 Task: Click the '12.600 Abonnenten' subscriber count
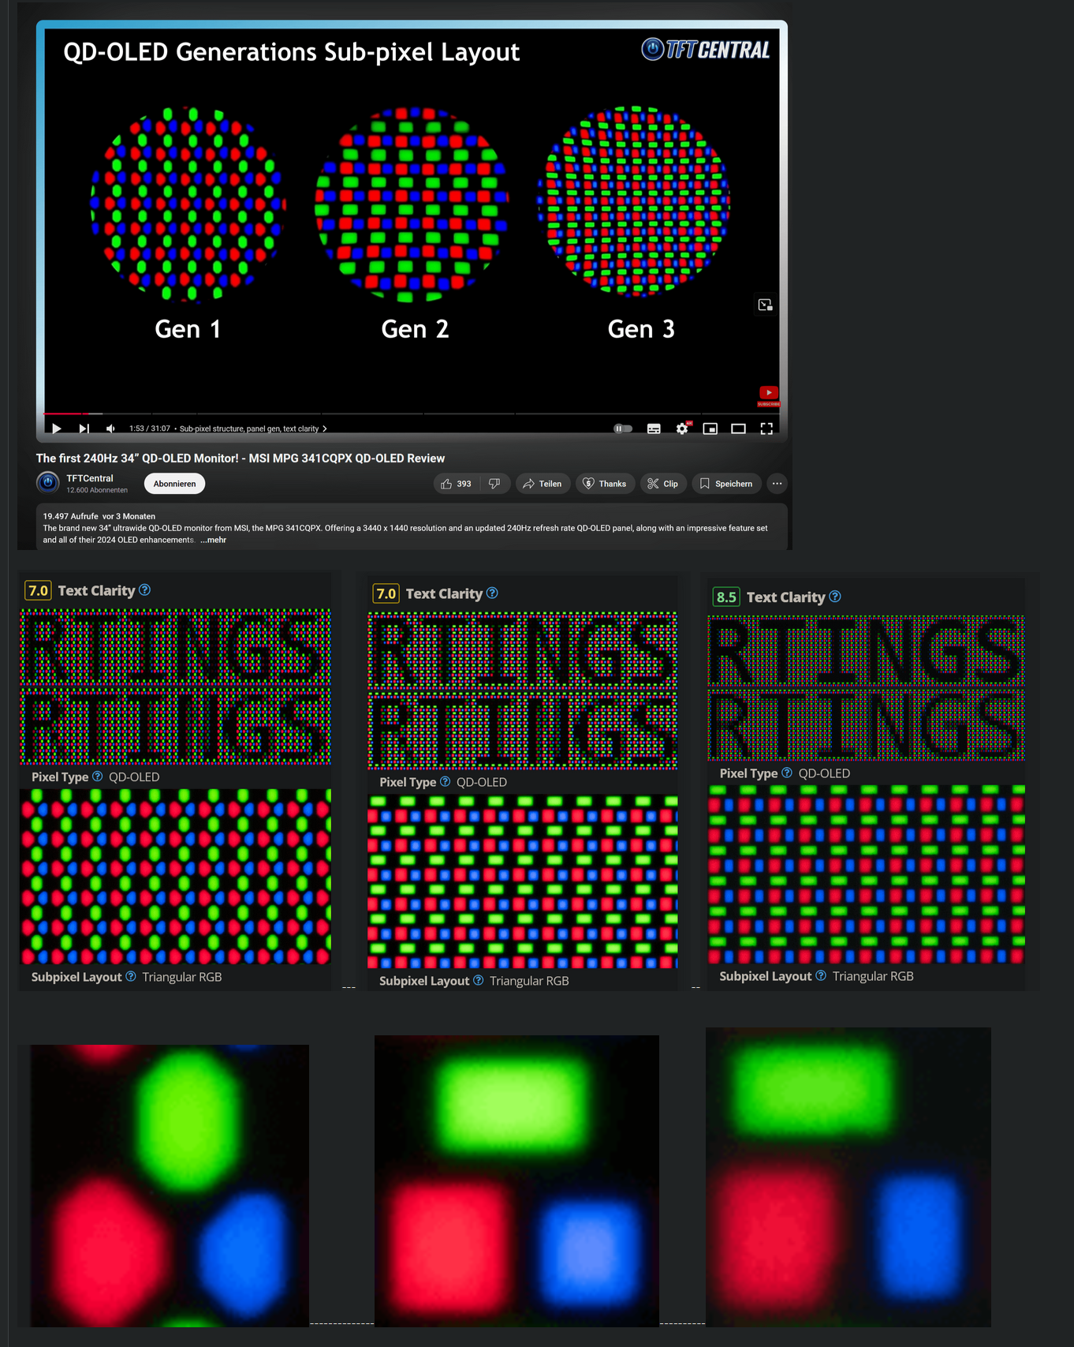(97, 490)
